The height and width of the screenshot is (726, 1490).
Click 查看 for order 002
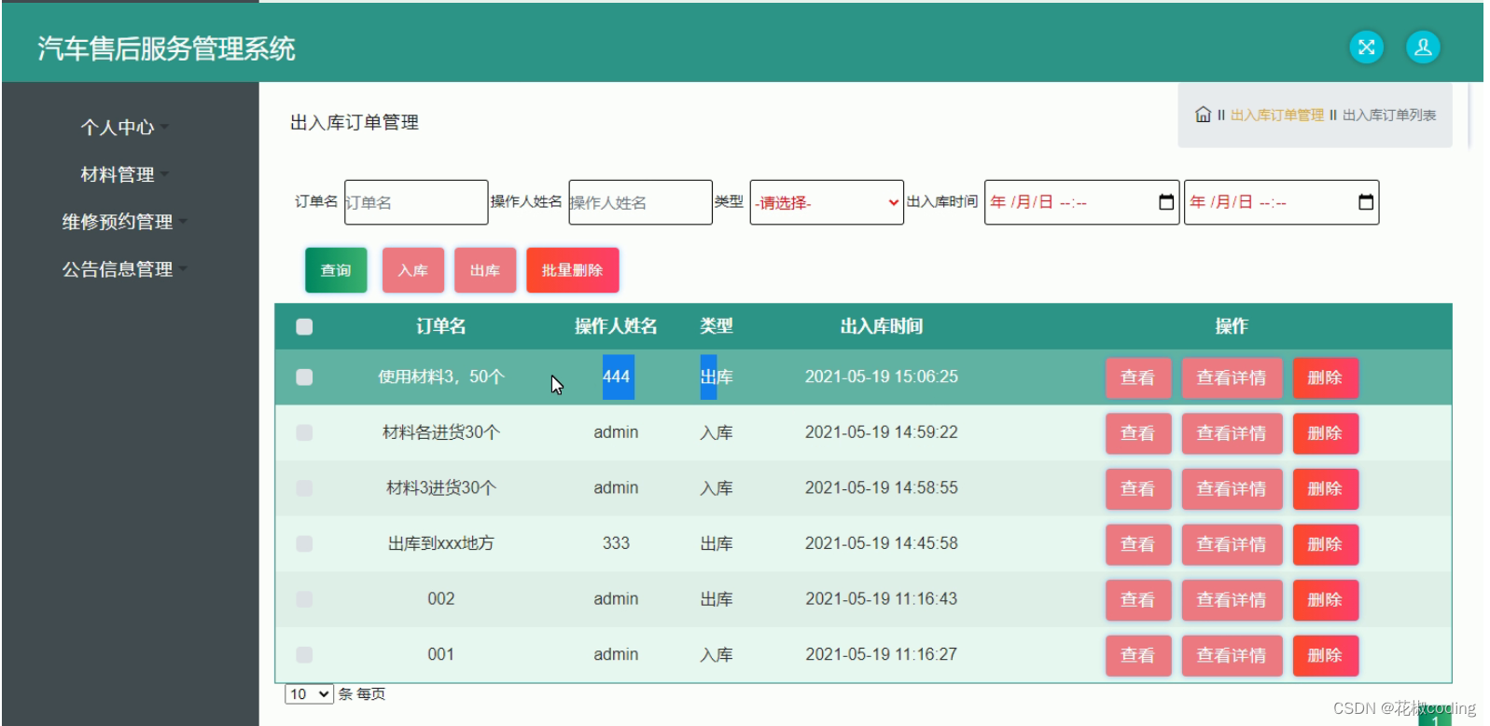[1137, 599]
